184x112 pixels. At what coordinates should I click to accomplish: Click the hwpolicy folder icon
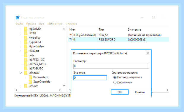(26, 38)
